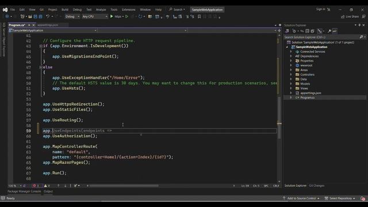Expand the wwwroot folder
The image size is (368, 207).
pos(291,66)
